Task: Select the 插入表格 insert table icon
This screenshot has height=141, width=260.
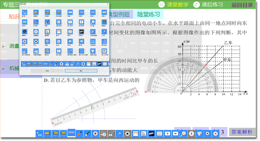Action: pyautogui.click(x=58, y=51)
